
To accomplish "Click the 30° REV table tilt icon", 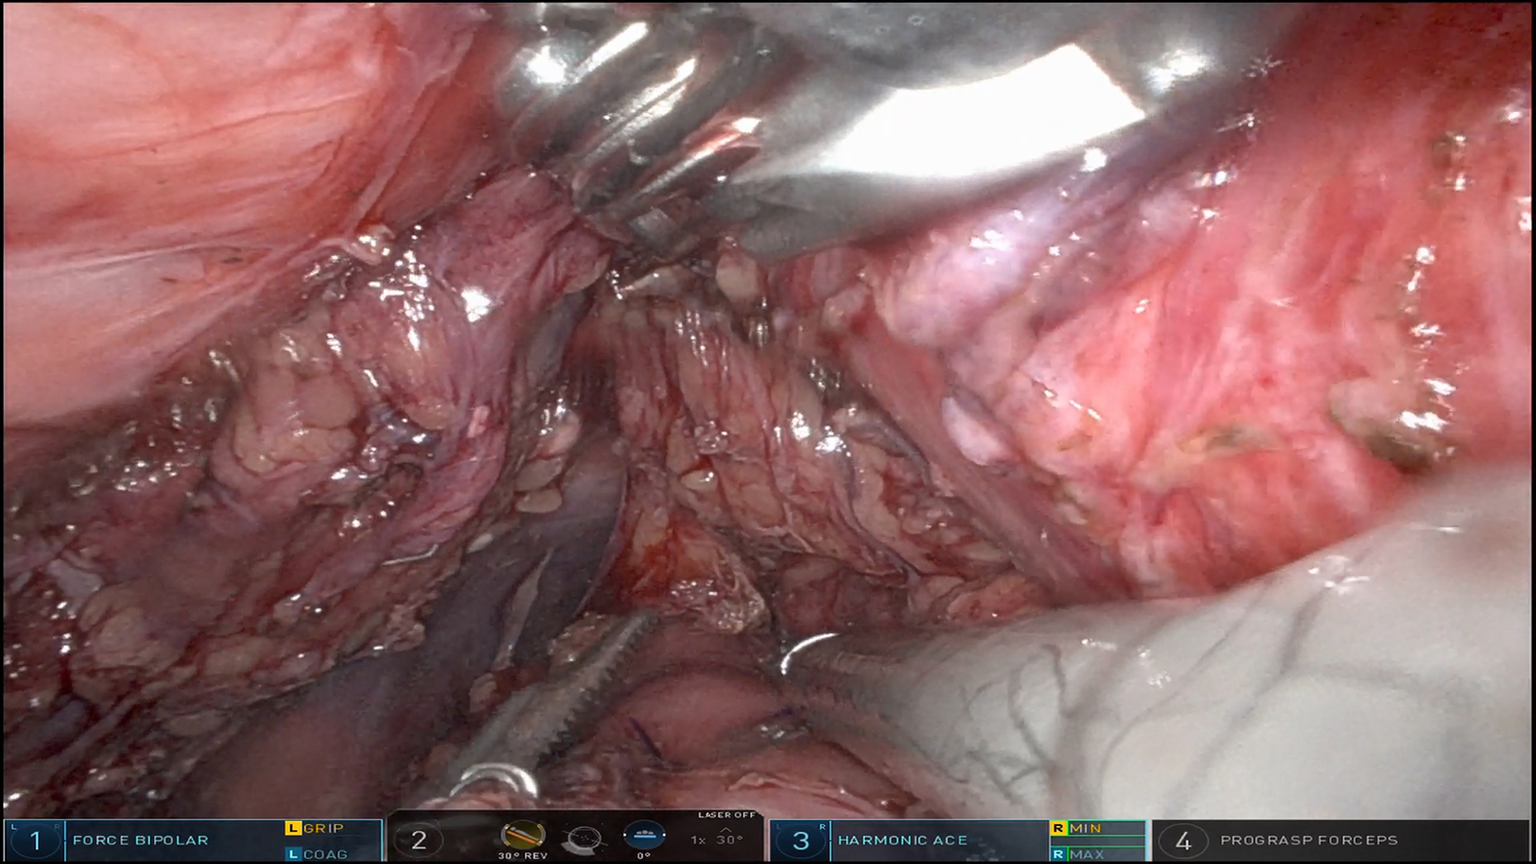I will tap(523, 836).
